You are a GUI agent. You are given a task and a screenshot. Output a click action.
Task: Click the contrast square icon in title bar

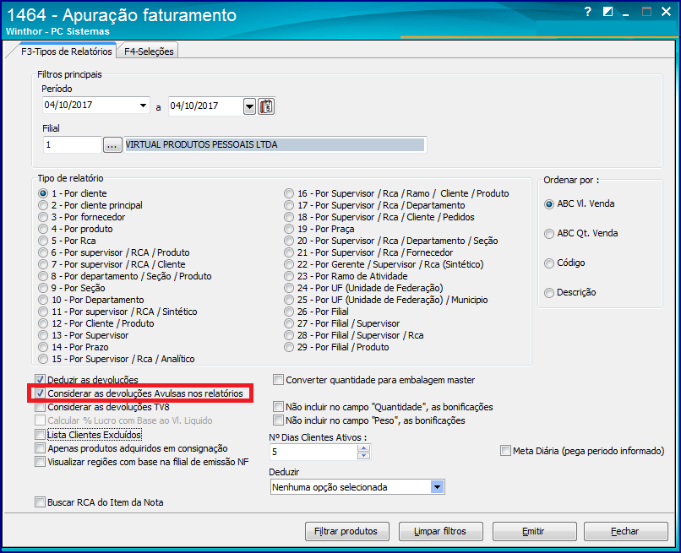coord(607,12)
